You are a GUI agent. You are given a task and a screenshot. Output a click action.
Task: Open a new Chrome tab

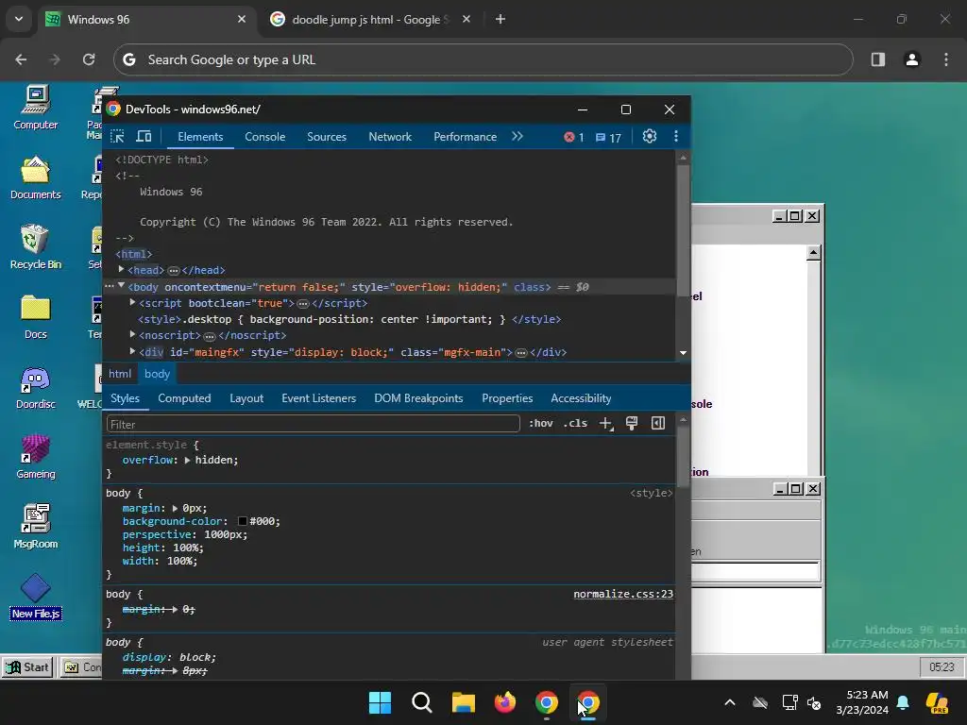tap(500, 20)
